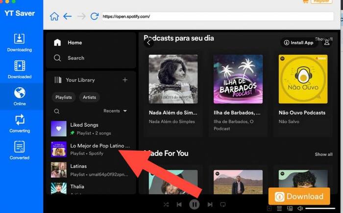Open the Liked Songs playlist
Viewport: 343px width, 213px height.
click(91, 129)
